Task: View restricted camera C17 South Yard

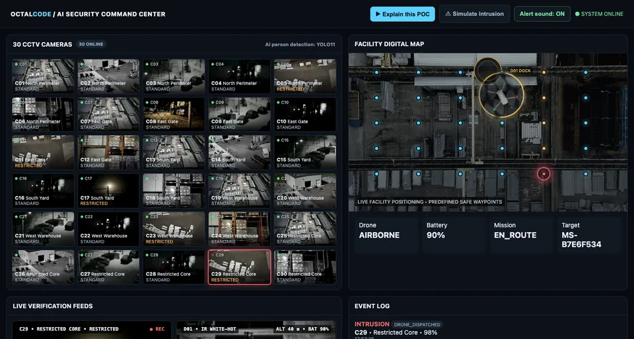Action: [x=109, y=191]
